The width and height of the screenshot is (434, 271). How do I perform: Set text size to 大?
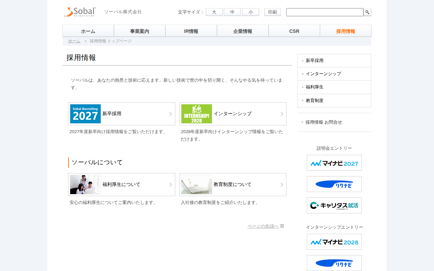tap(214, 12)
